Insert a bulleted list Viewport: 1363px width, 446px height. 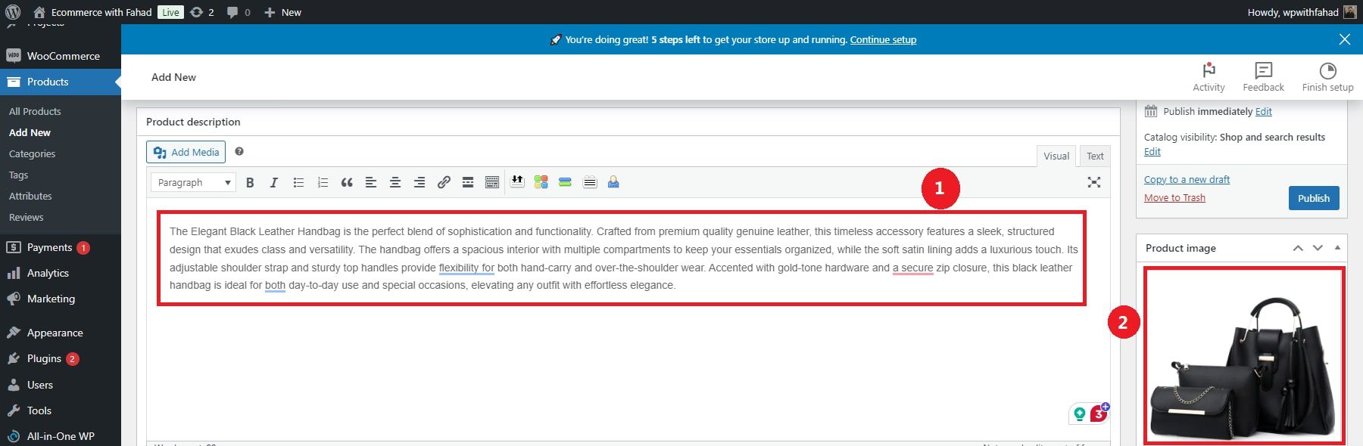(298, 182)
